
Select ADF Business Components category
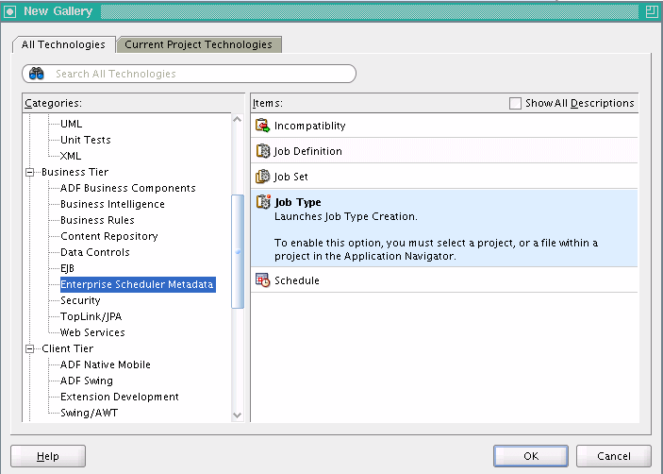(127, 188)
